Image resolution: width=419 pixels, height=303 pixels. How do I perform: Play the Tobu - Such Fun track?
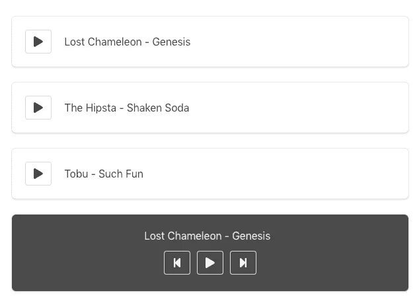click(x=38, y=174)
